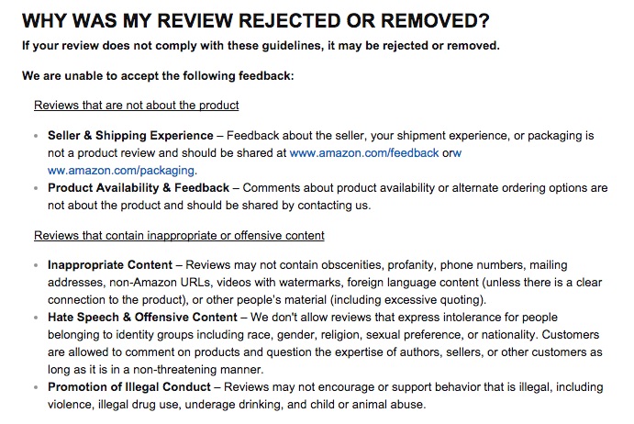Select the bold 'Hate Speech & Offensive Content' label
Viewport: 634px width, 424px height.
coord(142,318)
